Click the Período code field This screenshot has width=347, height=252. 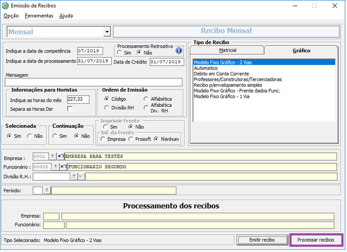38,190
